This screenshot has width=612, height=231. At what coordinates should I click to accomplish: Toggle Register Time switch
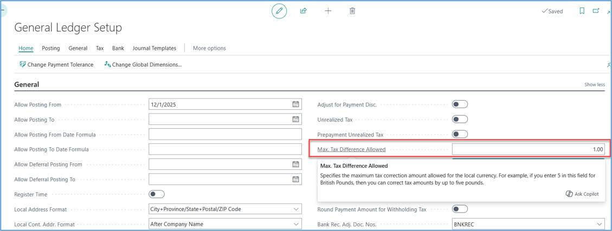point(157,194)
